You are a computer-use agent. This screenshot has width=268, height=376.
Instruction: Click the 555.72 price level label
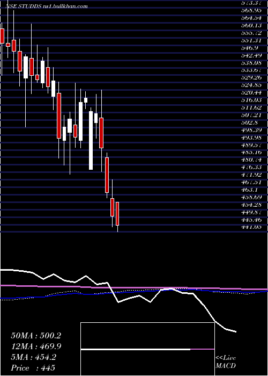(x=252, y=33)
